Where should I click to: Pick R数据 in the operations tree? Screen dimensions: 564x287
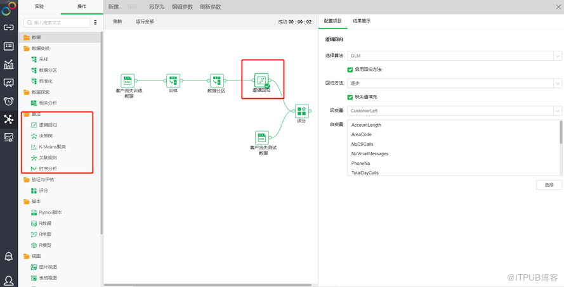(x=45, y=224)
